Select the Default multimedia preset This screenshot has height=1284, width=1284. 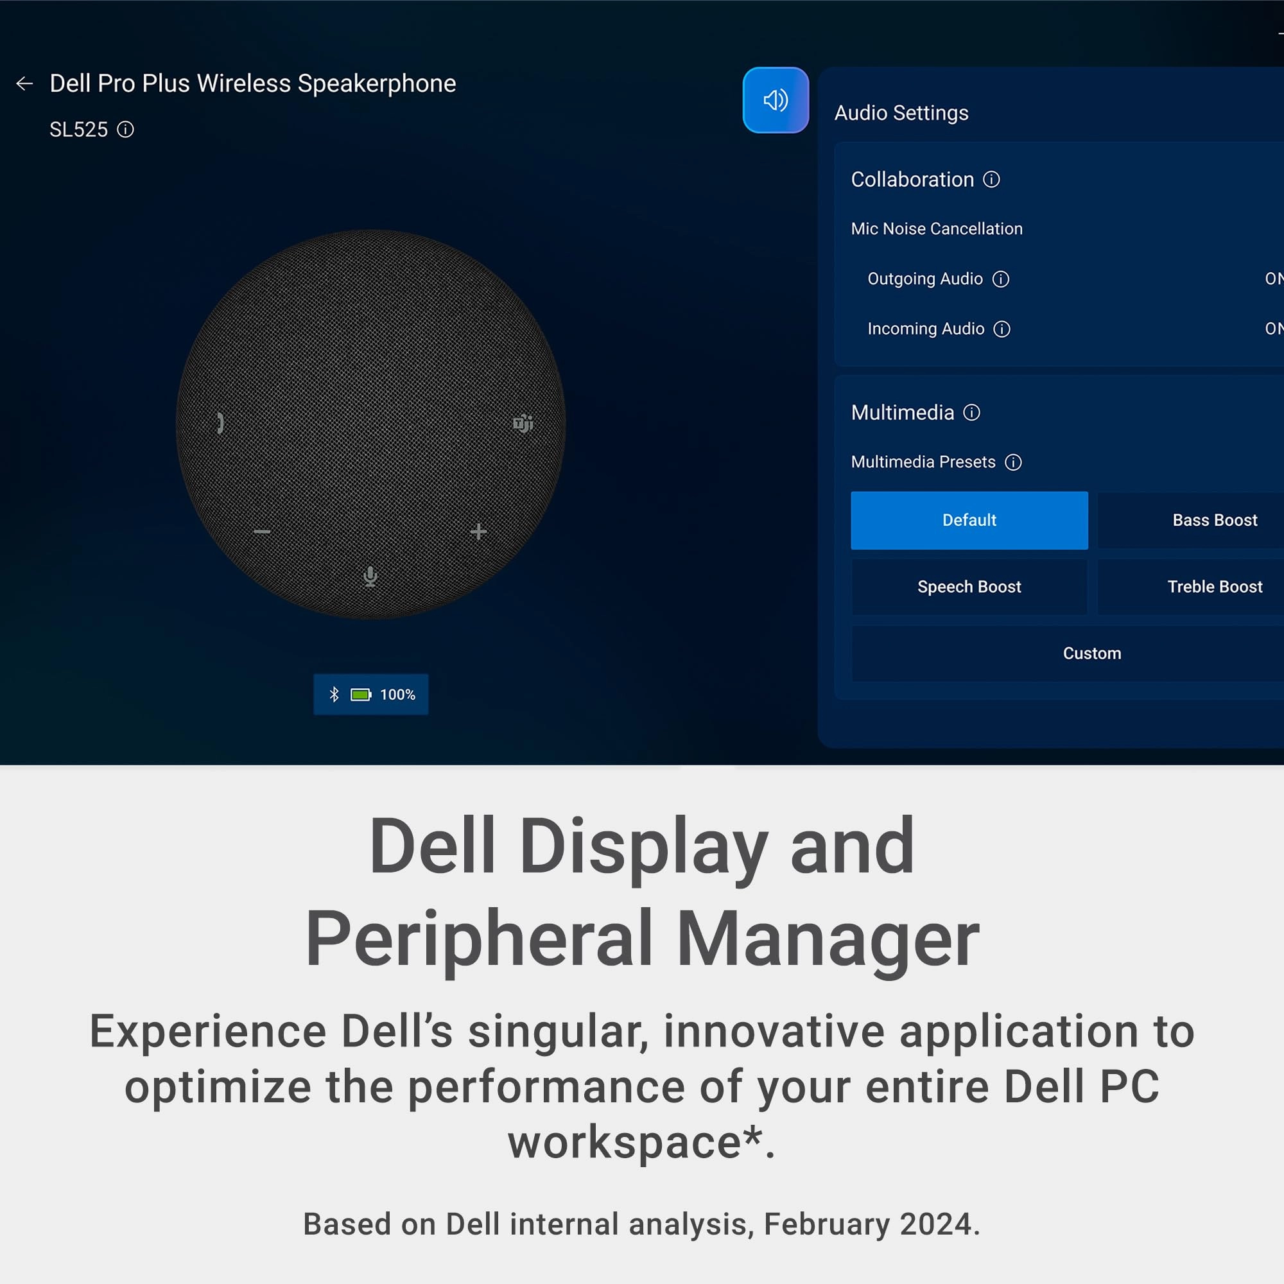coord(969,521)
